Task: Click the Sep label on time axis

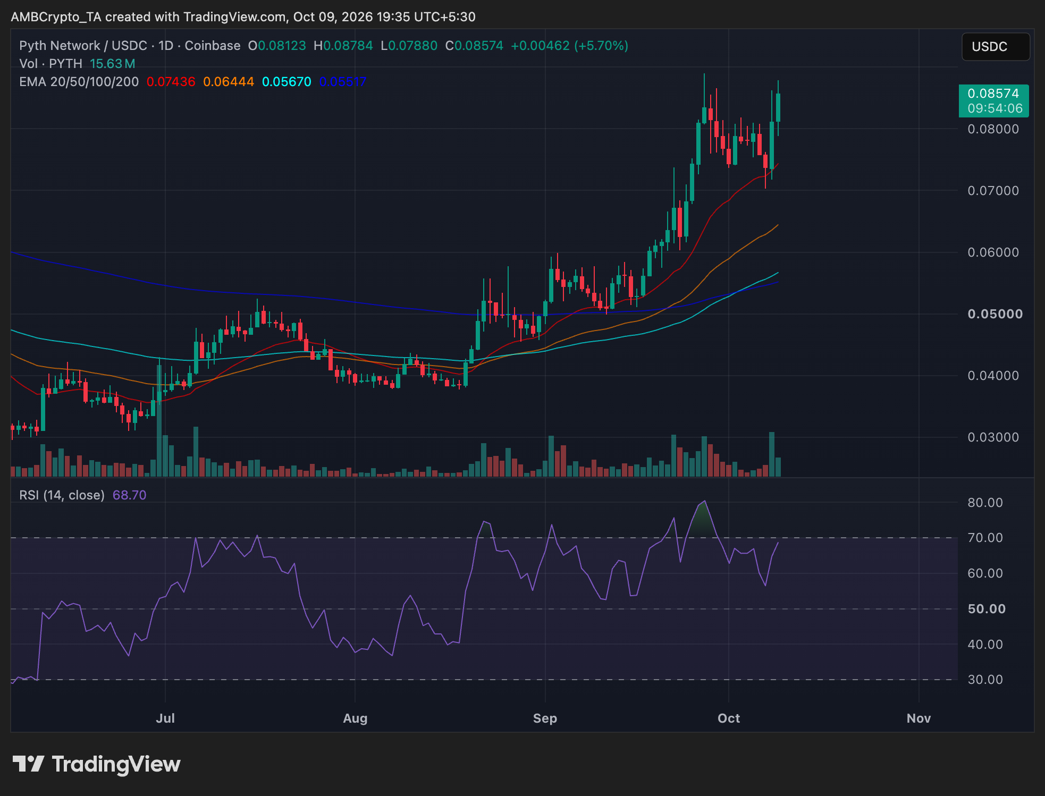Action: coord(545,718)
